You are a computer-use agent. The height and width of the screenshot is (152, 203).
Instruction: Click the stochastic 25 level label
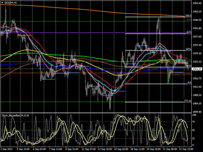pos(194,139)
